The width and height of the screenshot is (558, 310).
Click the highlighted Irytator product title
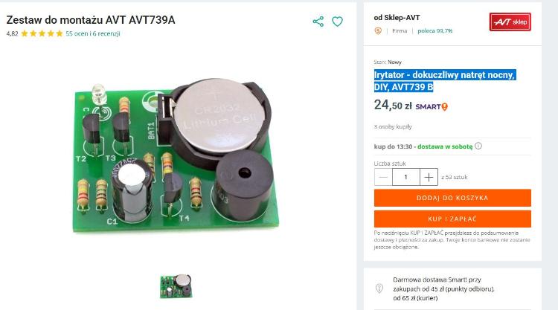click(x=444, y=81)
